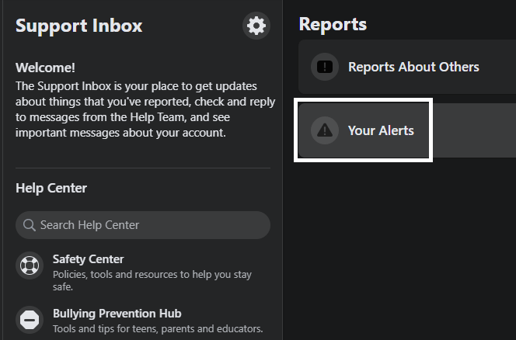Click the Reports heading
The height and width of the screenshot is (340, 516).
(333, 24)
